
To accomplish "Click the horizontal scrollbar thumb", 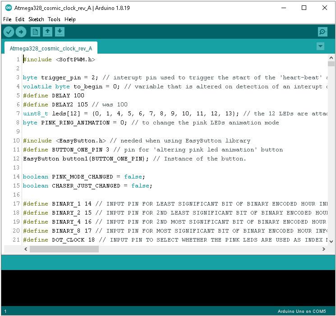I will point(64,249).
